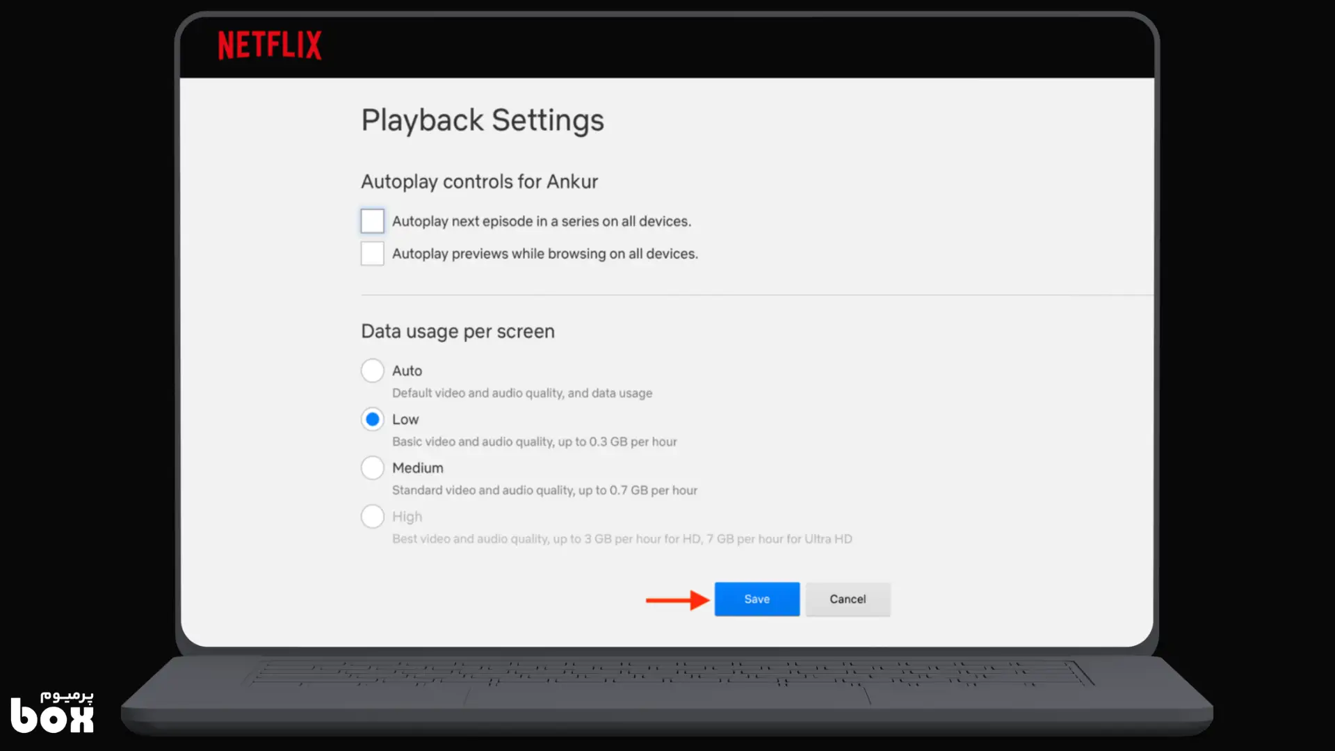Click the 'Auto' option label
This screenshot has width=1335, height=751.
click(407, 371)
